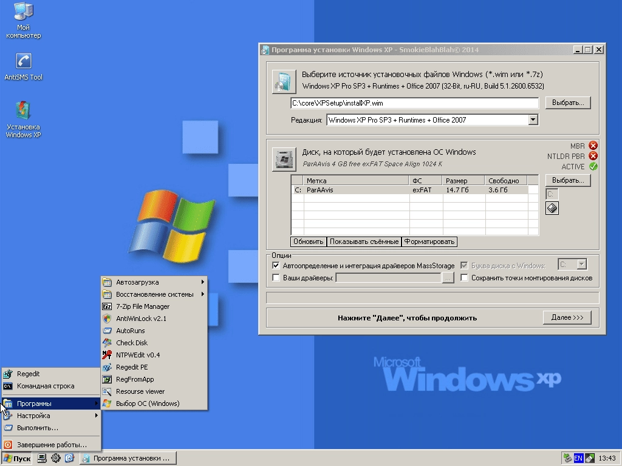Viewport: 622px width, 466px height.
Task: Select Выполнить… in Start menu
Action: (51, 428)
